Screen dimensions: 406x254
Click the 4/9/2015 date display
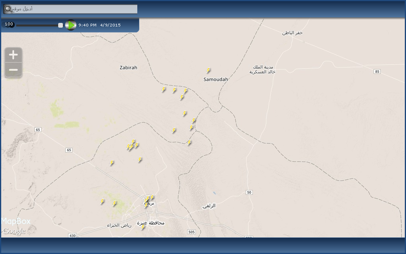[110, 25]
